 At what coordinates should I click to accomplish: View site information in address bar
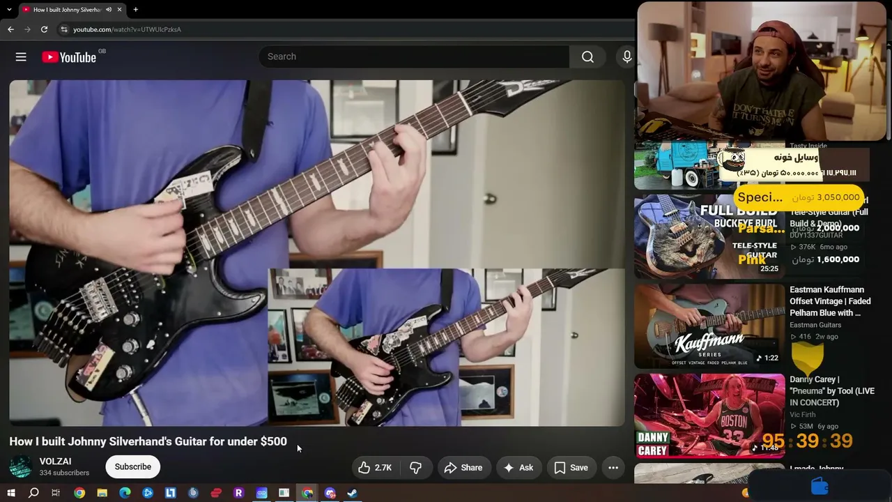63,29
